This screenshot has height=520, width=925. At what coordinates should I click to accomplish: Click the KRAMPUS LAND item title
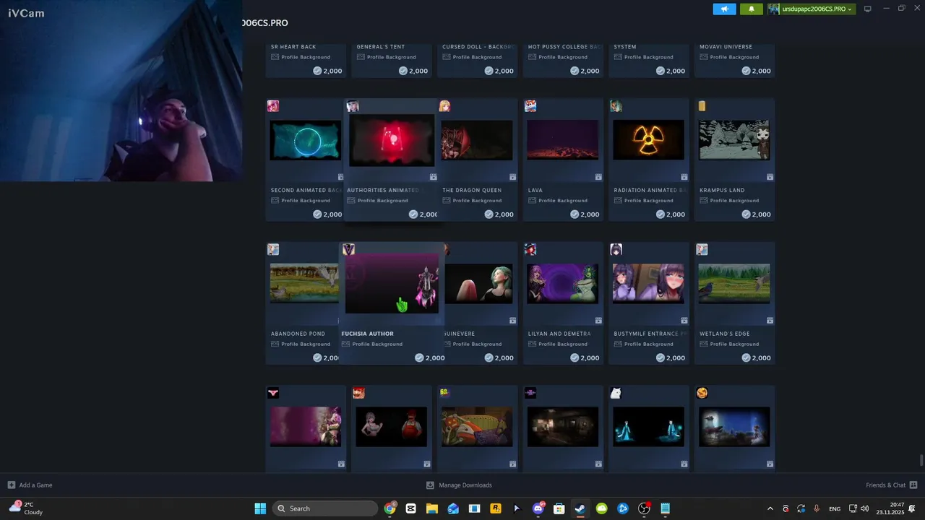pyautogui.click(x=722, y=191)
